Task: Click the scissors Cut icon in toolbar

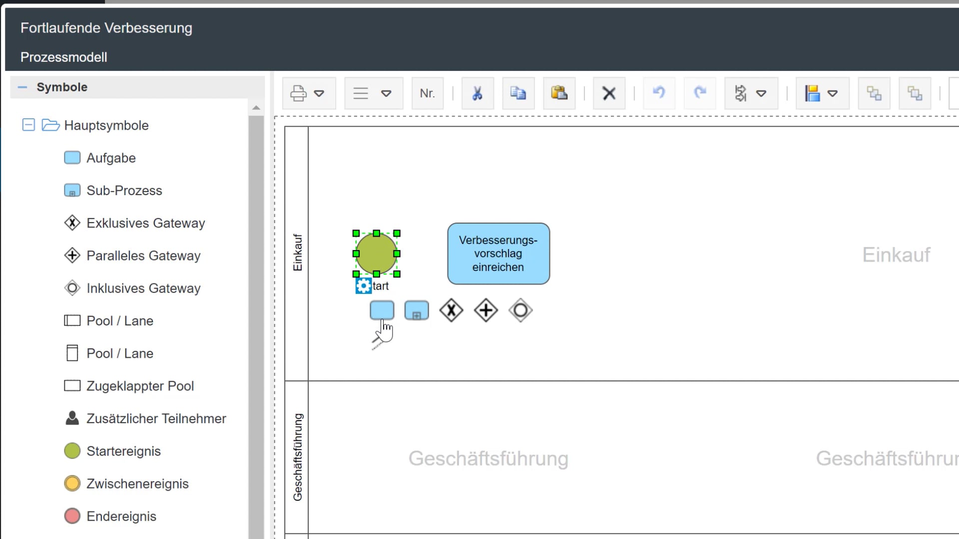Action: [477, 93]
